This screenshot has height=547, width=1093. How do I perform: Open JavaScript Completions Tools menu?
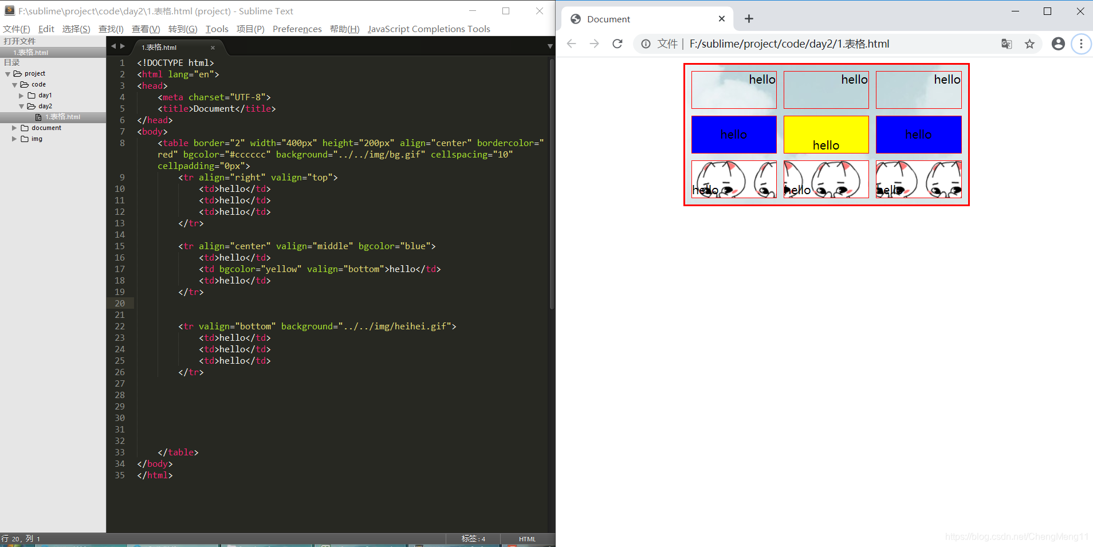(x=429, y=29)
